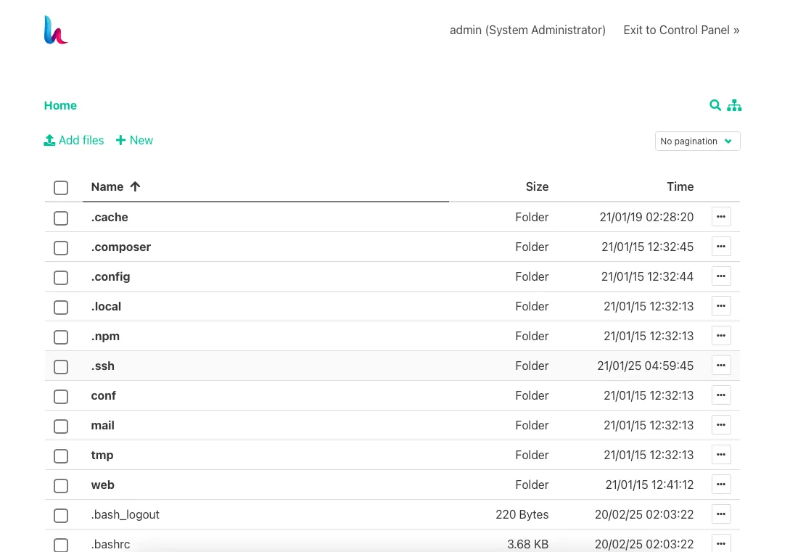Toggle the select-all checkbox in header
The image size is (790, 552).
[x=61, y=188]
